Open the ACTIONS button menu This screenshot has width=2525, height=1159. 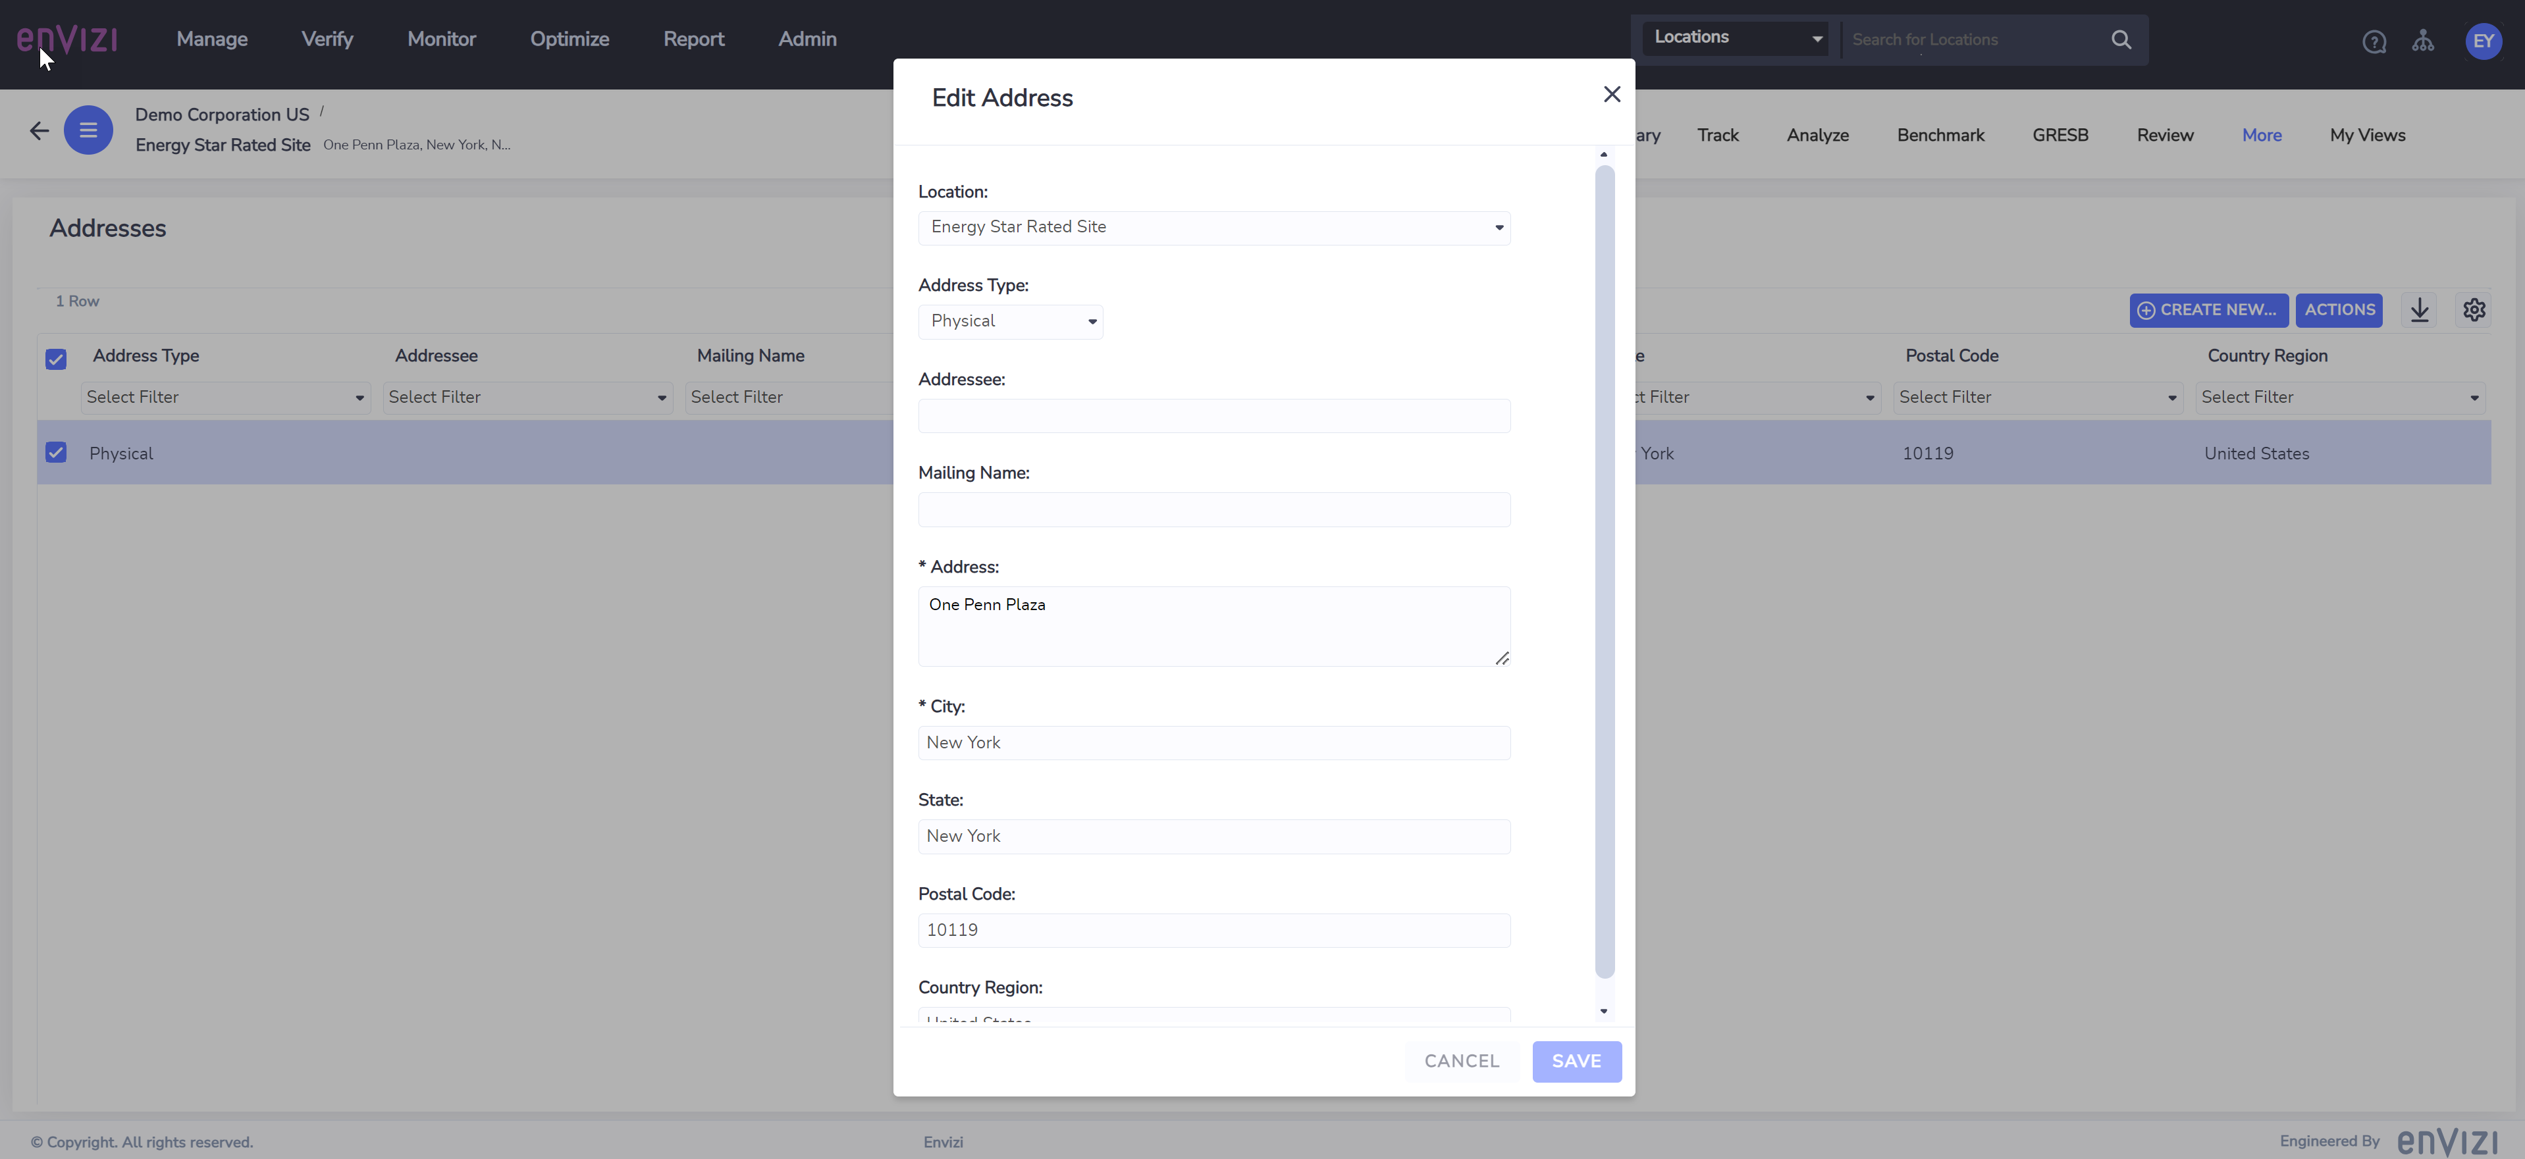tap(2339, 309)
